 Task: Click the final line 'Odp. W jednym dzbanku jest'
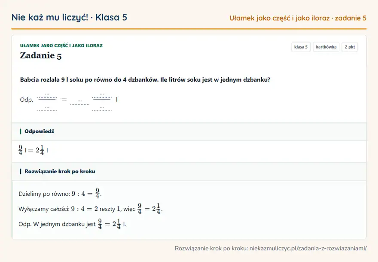pyautogui.click(x=72, y=224)
